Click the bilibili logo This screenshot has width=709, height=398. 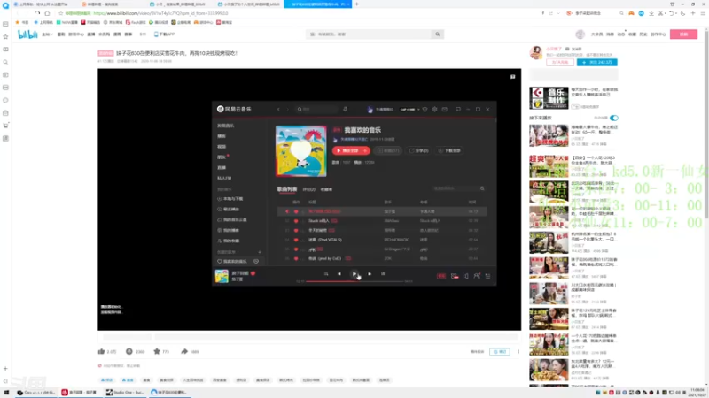pos(27,34)
